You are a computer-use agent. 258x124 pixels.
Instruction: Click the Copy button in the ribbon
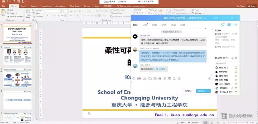click(x=11, y=13)
